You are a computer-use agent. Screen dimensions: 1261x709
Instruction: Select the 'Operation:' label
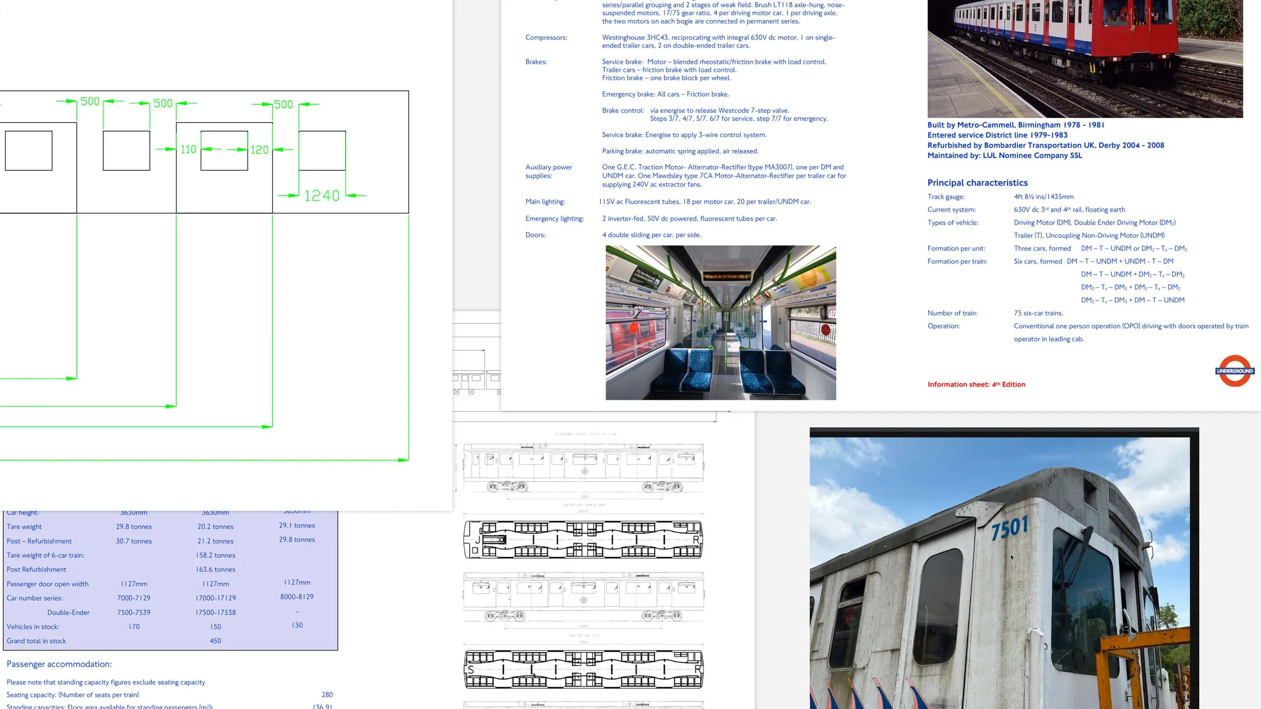tap(944, 326)
